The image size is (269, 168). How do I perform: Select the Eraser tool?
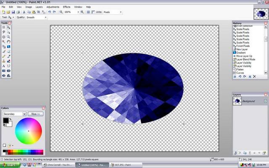click(8, 51)
